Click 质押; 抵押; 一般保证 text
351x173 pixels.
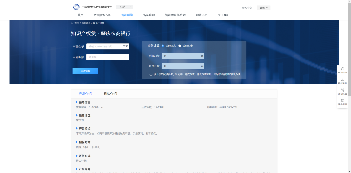(88, 147)
